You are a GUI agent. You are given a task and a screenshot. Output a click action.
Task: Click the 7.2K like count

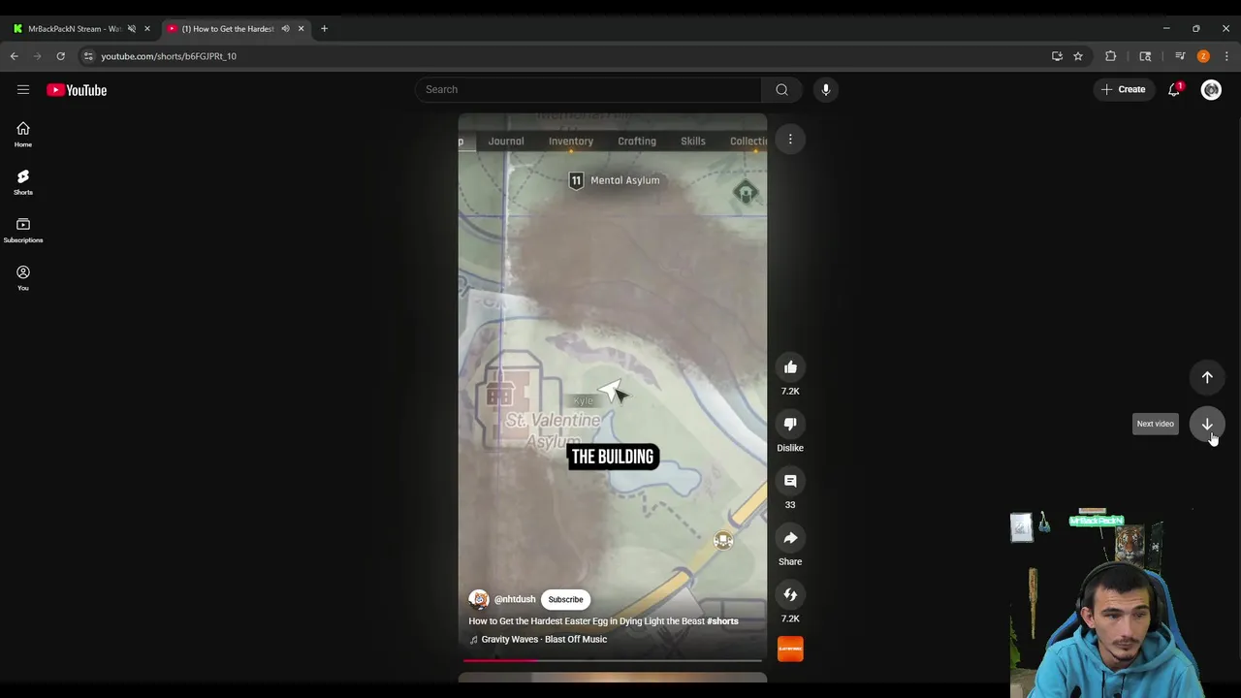(790, 391)
